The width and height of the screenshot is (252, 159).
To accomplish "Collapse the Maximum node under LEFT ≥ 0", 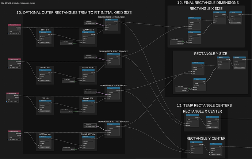I will [x=40, y=32].
